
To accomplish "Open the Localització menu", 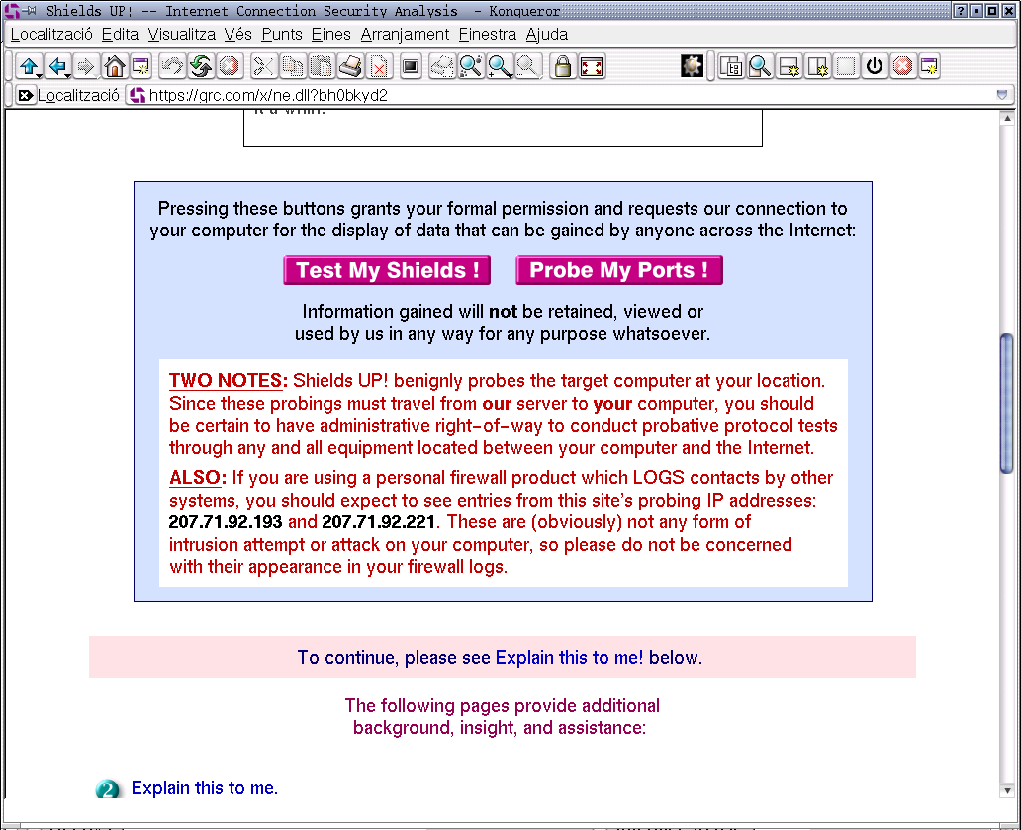I will (51, 35).
